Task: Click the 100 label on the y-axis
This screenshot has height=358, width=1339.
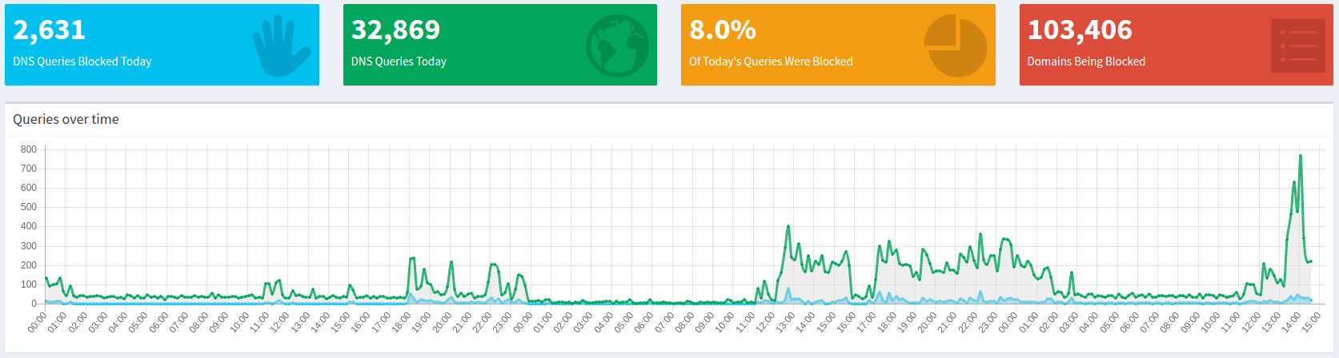Action: coord(29,284)
